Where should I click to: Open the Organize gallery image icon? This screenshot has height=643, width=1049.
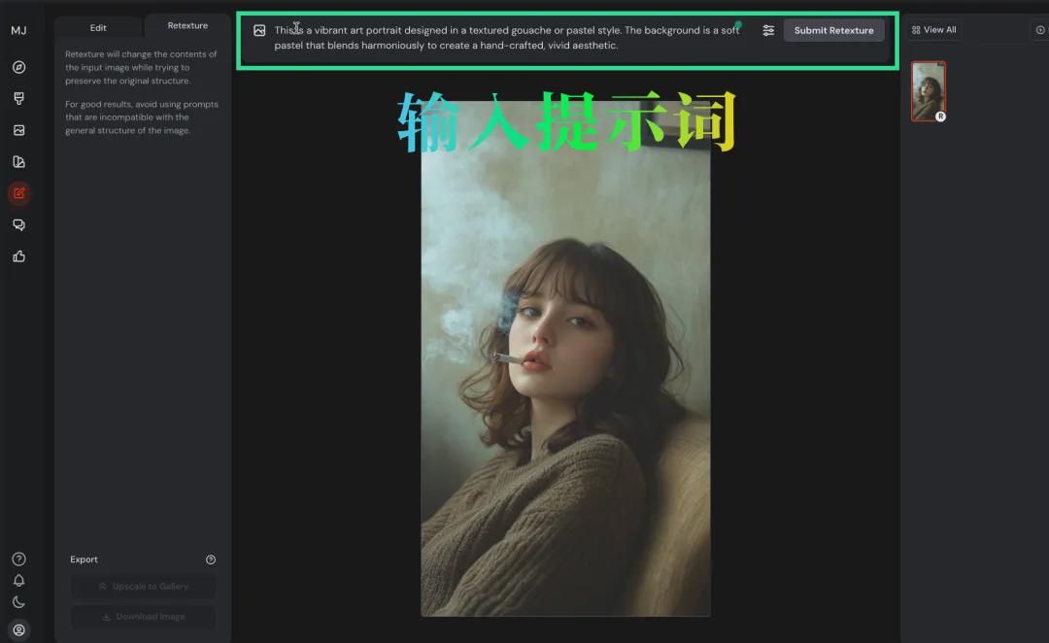click(x=18, y=129)
